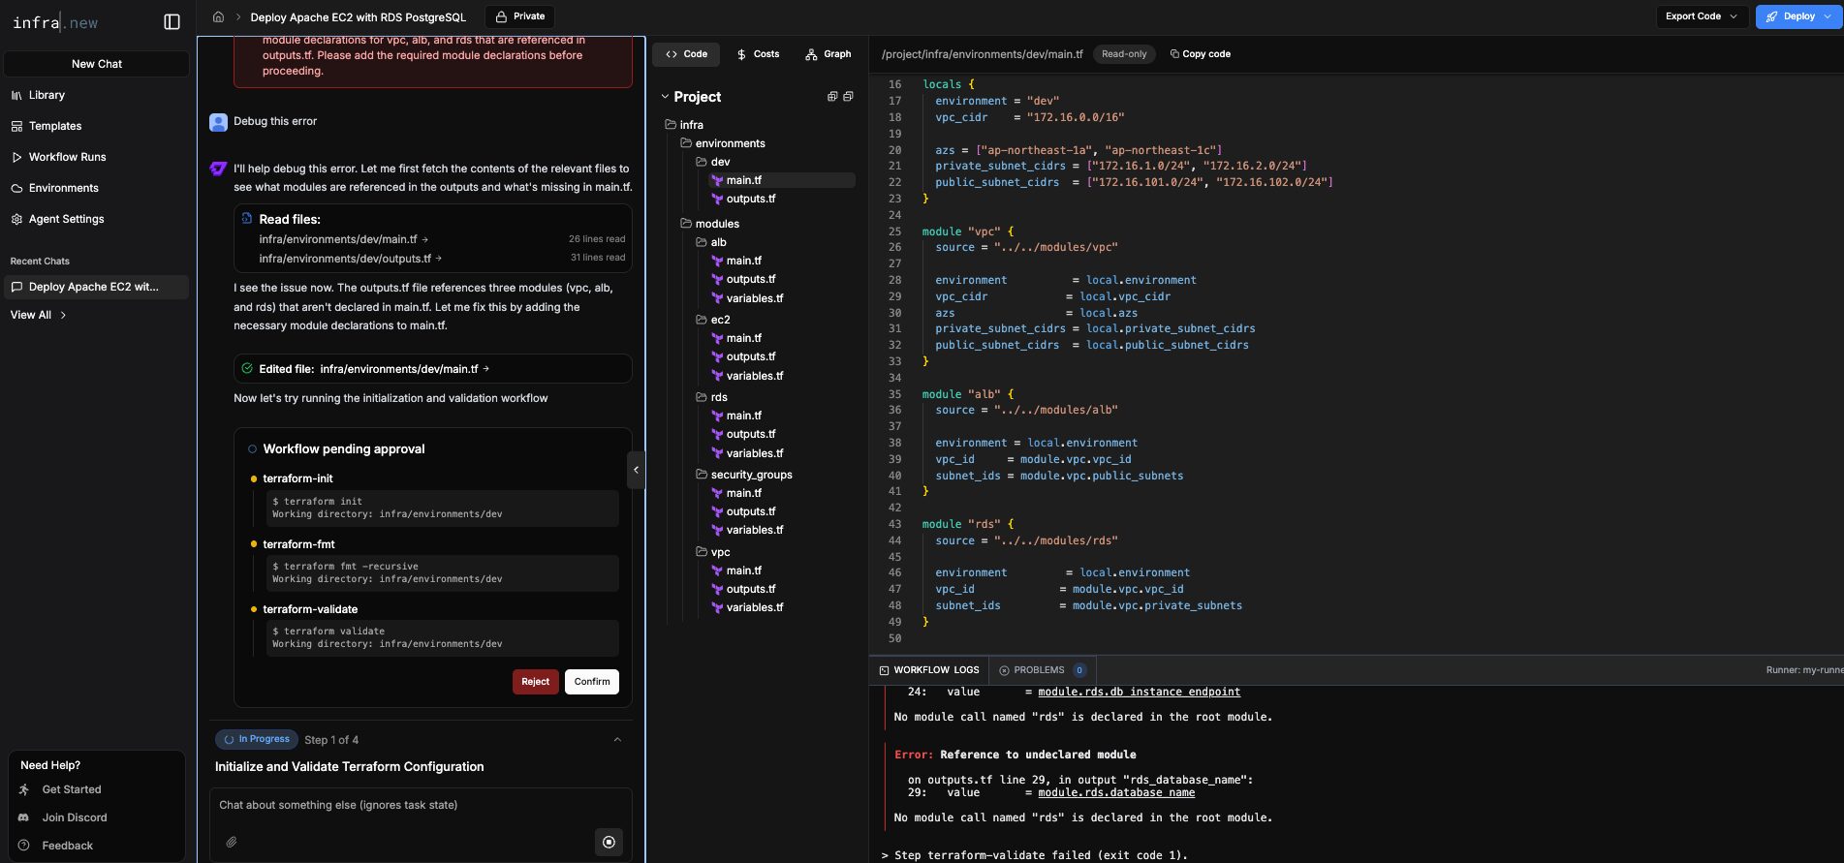Click the expand all folders icon
This screenshot has width=1844, height=863.
click(831, 97)
